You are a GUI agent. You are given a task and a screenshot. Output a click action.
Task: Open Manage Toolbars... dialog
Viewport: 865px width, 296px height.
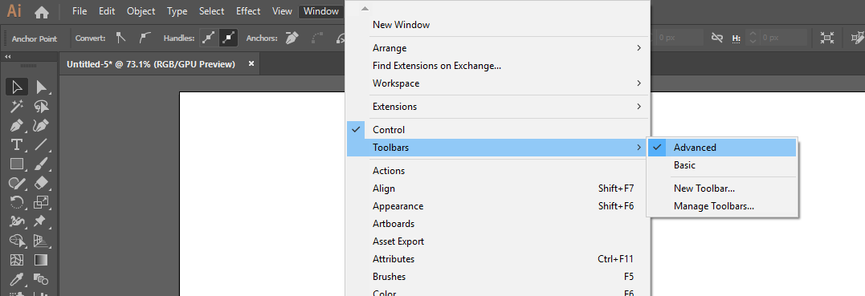click(x=722, y=206)
